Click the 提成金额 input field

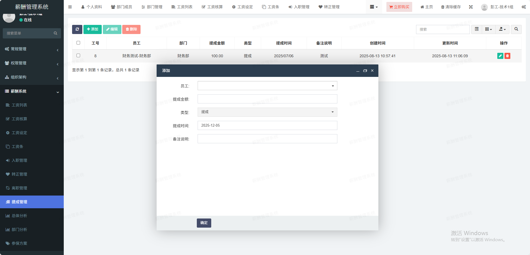[267, 99]
